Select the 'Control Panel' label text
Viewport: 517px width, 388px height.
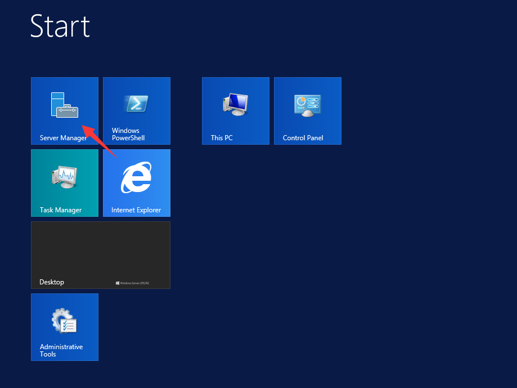[303, 138]
